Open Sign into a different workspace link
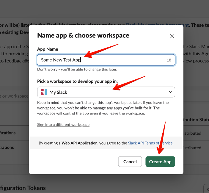 coord(63,125)
